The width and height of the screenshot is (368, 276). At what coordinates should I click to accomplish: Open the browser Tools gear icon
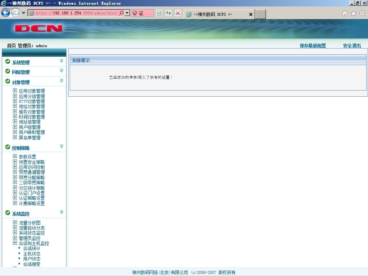point(362,14)
